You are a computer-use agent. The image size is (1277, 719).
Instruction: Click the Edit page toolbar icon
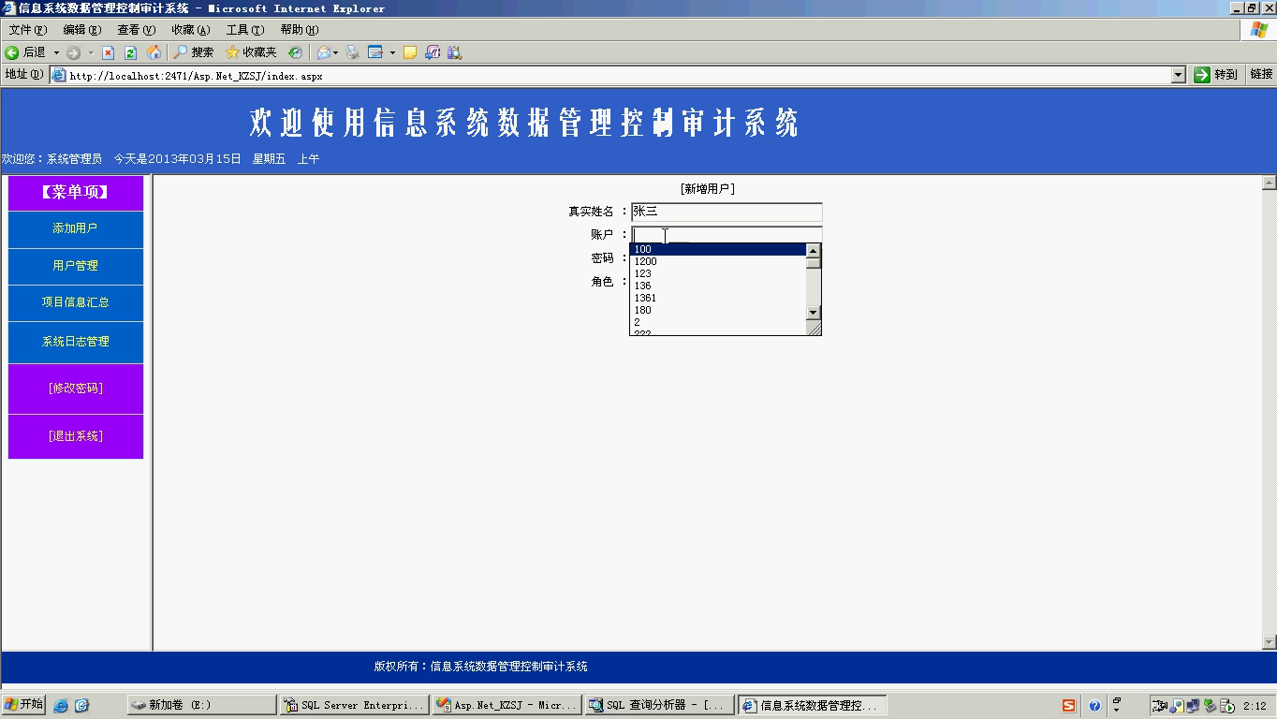375,52
